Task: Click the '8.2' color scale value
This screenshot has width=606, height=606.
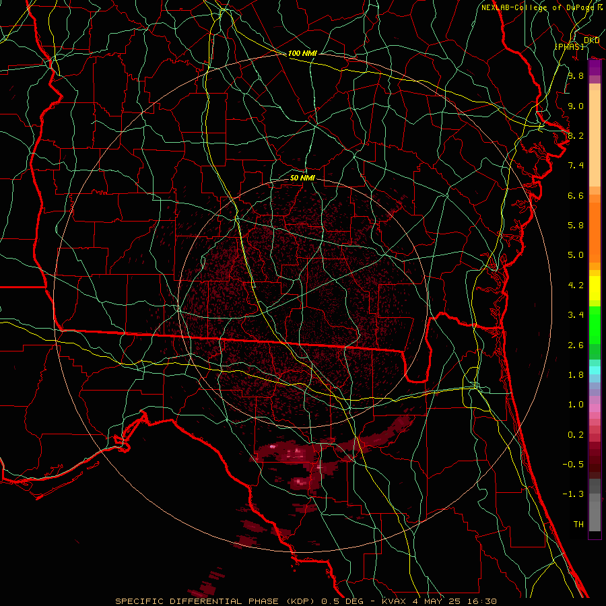Action: coord(576,135)
